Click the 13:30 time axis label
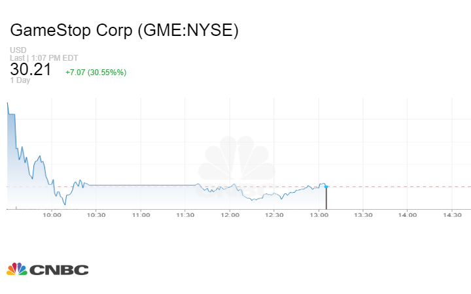This screenshot has width=471, height=294. point(363,214)
